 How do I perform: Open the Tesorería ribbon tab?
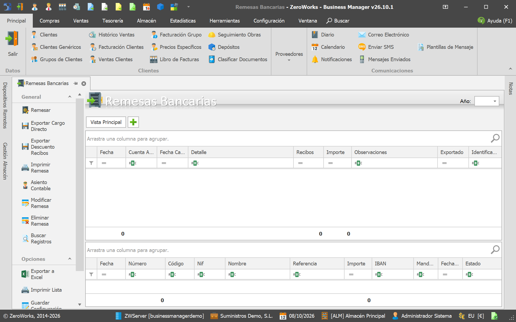[x=113, y=21]
